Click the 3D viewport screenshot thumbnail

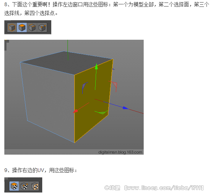tap(74, 97)
